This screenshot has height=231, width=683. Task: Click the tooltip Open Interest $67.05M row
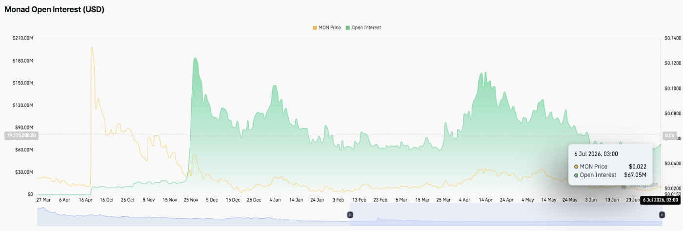click(610, 175)
